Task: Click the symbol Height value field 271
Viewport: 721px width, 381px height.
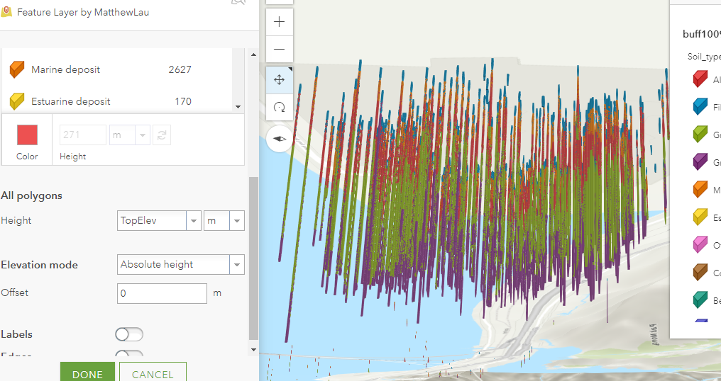Action: click(83, 135)
